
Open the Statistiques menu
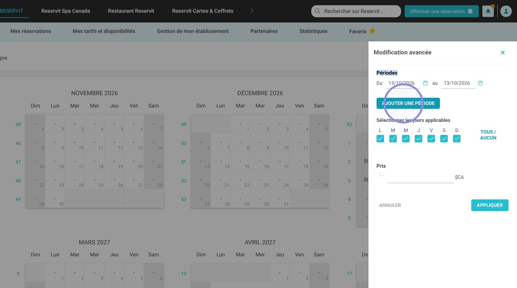tap(313, 31)
